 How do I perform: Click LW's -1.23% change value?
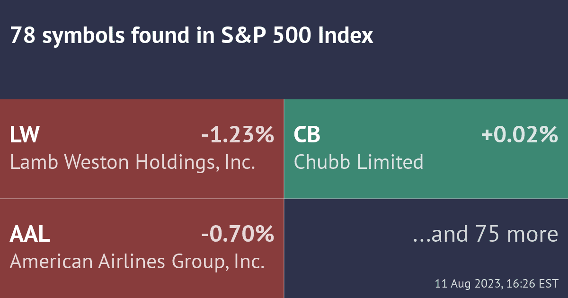click(238, 135)
